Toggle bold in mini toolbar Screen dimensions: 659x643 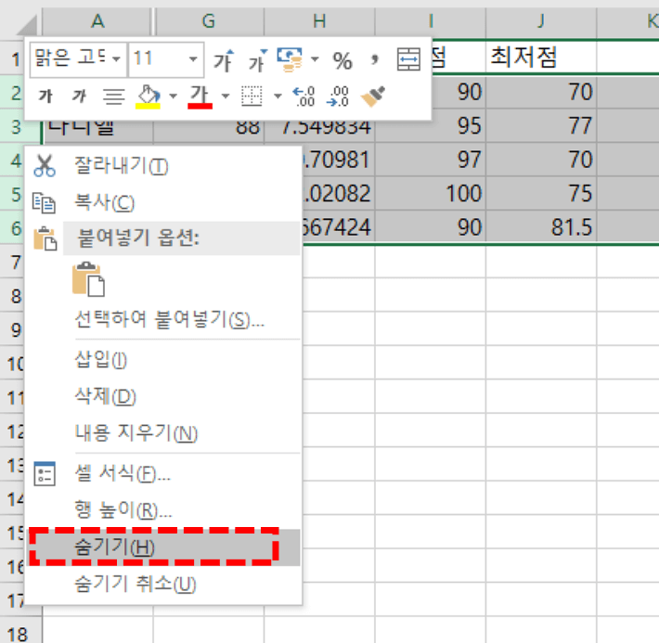(x=45, y=96)
